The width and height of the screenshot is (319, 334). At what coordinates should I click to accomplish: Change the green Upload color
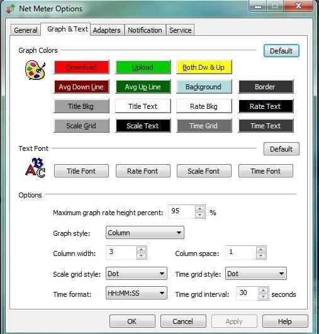coord(143,67)
